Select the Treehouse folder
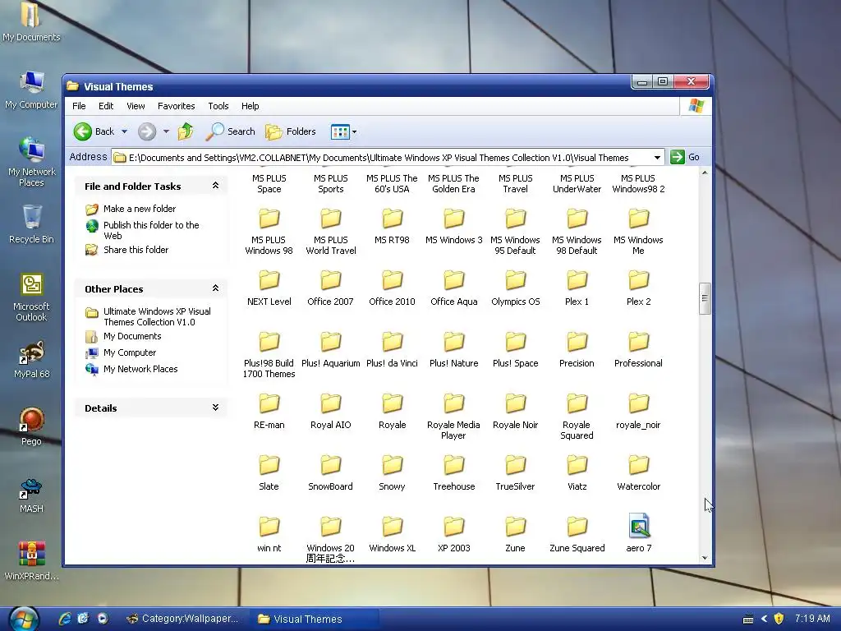The image size is (841, 631). [x=453, y=472]
